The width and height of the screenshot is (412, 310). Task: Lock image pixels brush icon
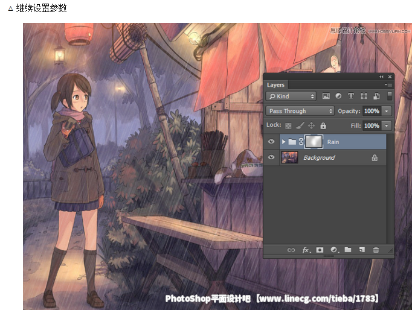click(300, 125)
